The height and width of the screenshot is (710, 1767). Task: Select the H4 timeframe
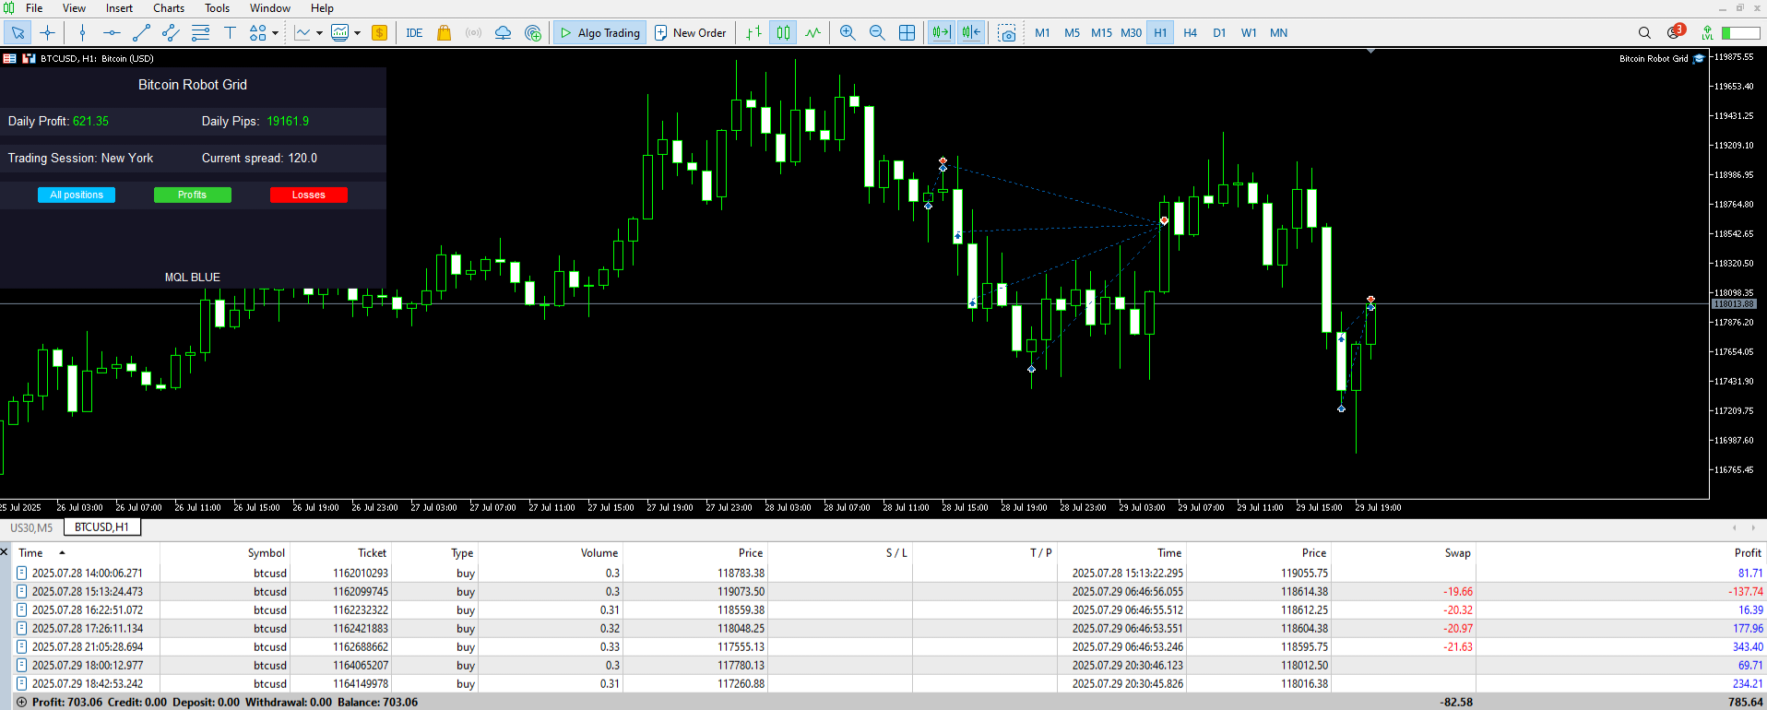point(1190,33)
